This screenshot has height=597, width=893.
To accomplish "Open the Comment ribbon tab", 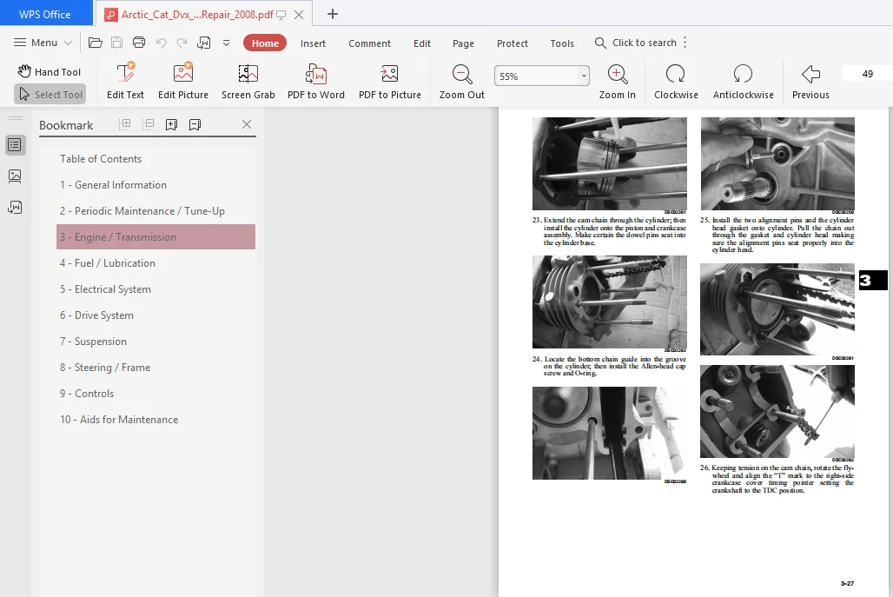I will [369, 43].
